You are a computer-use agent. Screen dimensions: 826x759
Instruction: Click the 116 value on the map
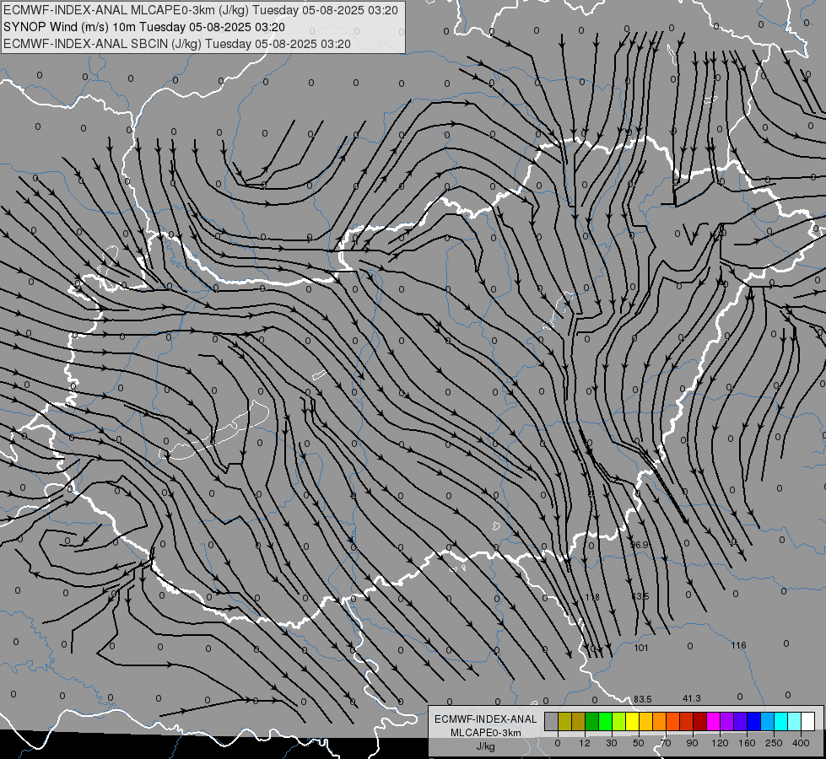(738, 645)
